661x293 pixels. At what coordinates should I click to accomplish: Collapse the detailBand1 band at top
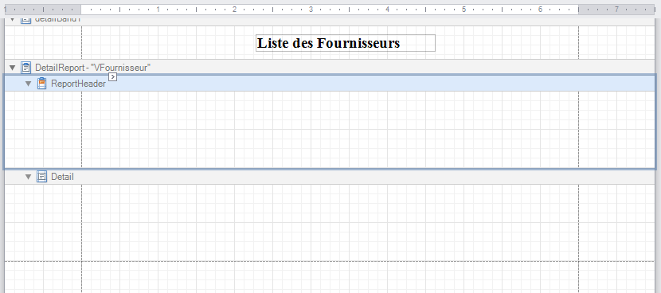pyautogui.click(x=12, y=19)
